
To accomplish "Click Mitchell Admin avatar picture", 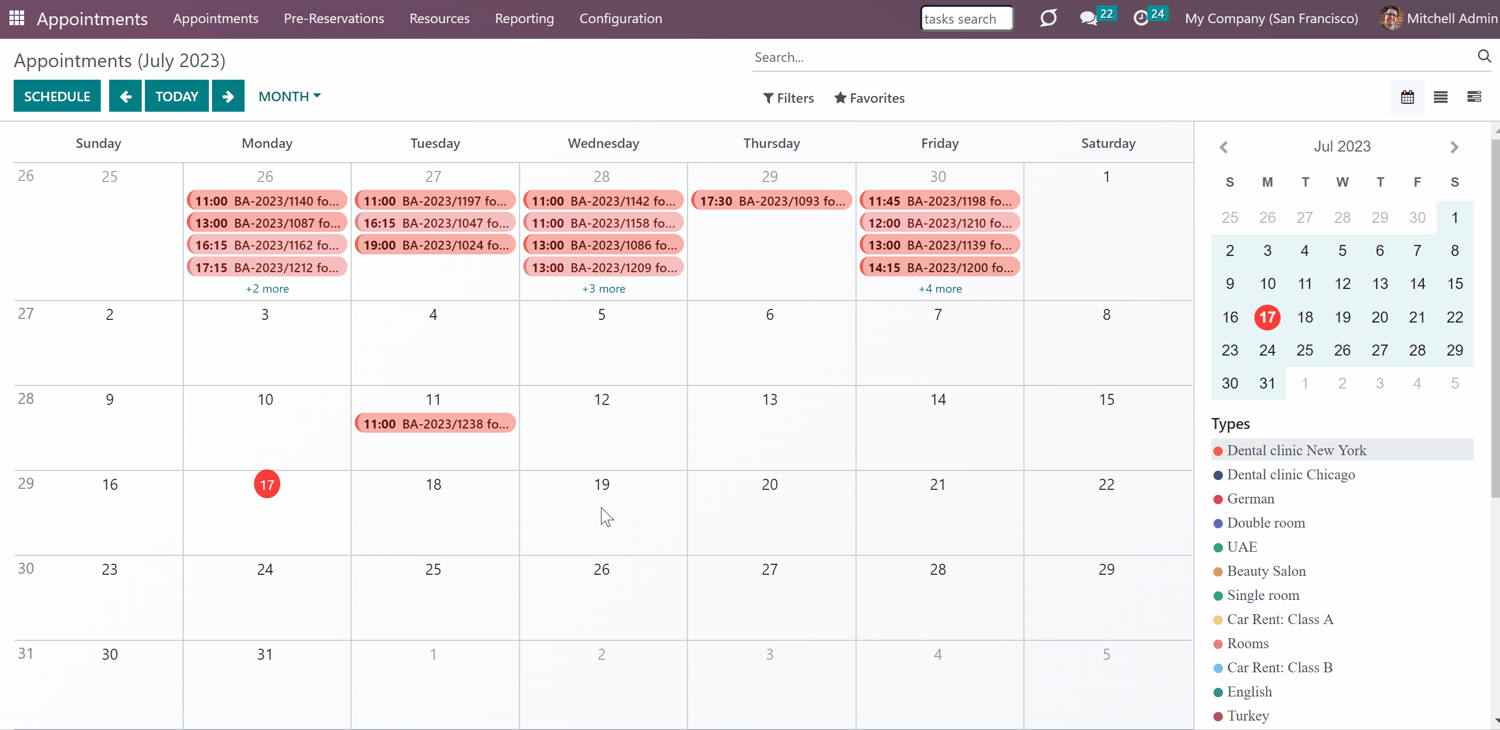I will pos(1390,18).
